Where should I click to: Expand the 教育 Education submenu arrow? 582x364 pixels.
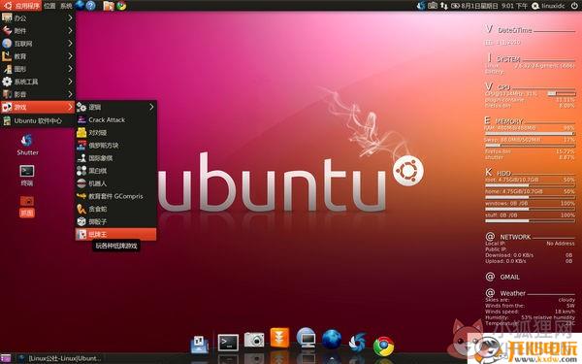coord(70,56)
